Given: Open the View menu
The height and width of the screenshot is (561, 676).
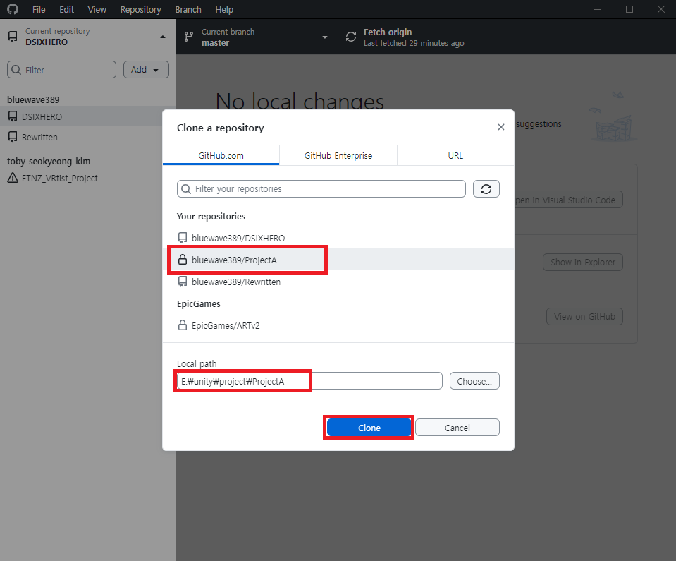Looking at the screenshot, I should click(97, 9).
